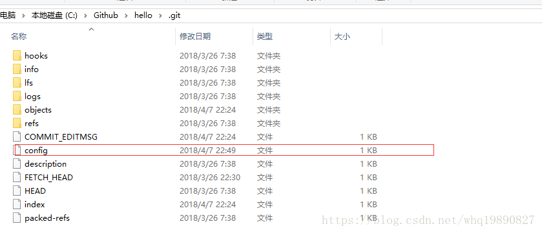Select the lfs folder icon
542x233 pixels.
point(17,82)
